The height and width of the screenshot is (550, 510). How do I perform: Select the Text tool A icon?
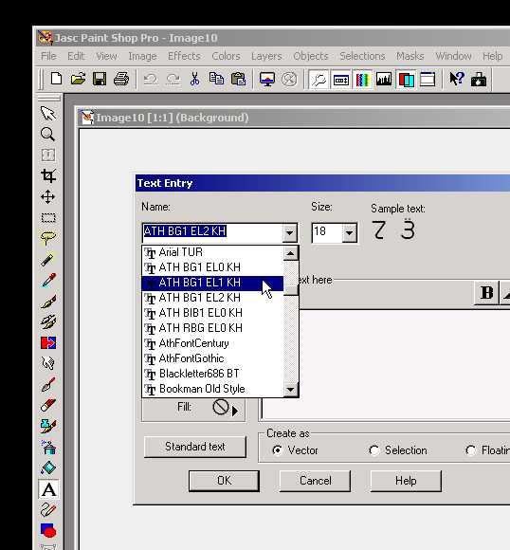coord(48,489)
